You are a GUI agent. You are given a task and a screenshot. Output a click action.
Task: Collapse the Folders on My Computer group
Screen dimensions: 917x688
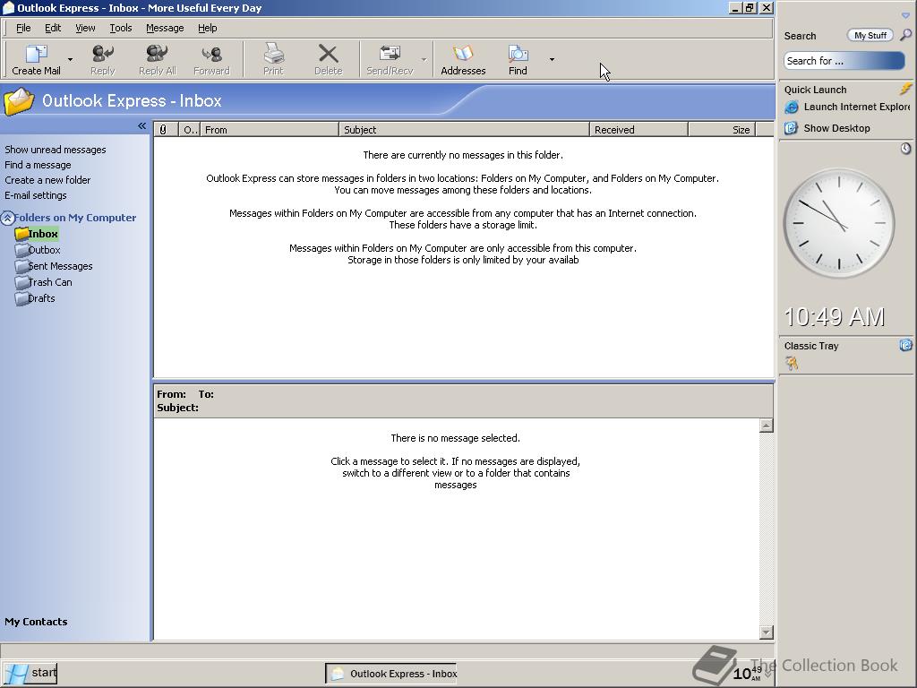tap(7, 218)
